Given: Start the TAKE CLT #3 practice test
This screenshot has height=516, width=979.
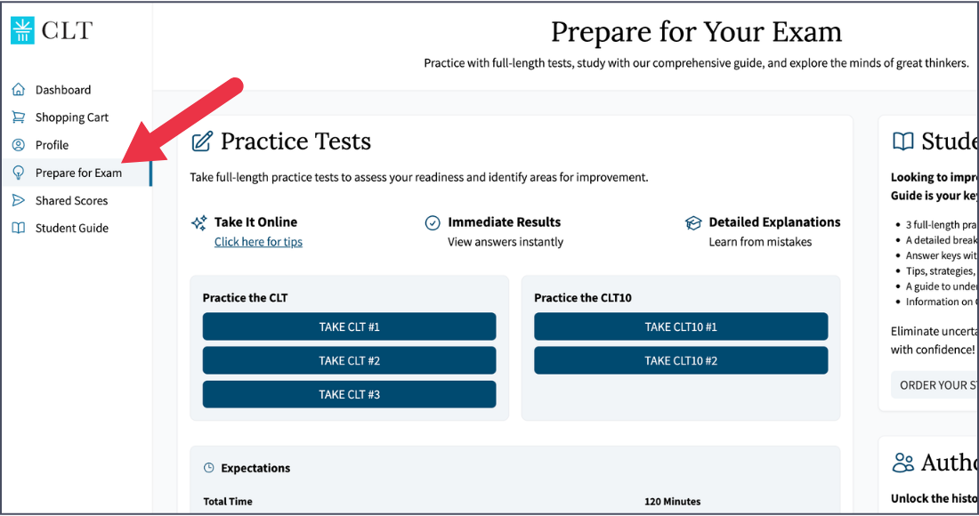Looking at the screenshot, I should coord(349,394).
